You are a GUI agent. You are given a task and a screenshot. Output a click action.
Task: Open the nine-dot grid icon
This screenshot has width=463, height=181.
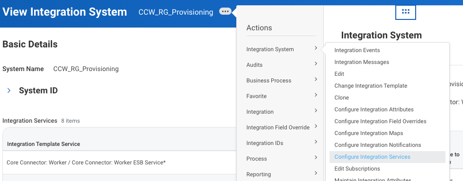coord(406,12)
